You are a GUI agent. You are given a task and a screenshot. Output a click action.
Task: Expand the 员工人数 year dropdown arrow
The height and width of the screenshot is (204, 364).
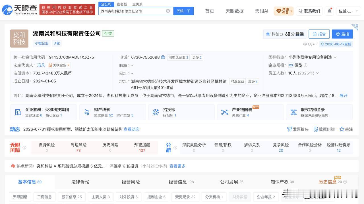(318, 73)
